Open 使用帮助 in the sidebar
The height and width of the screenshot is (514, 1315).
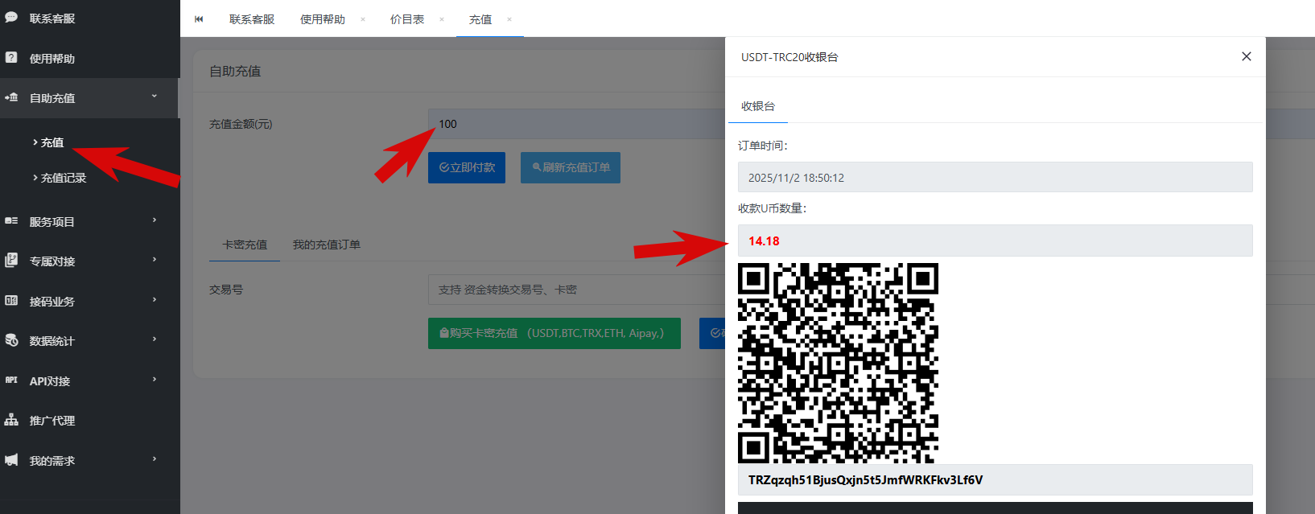(52, 59)
